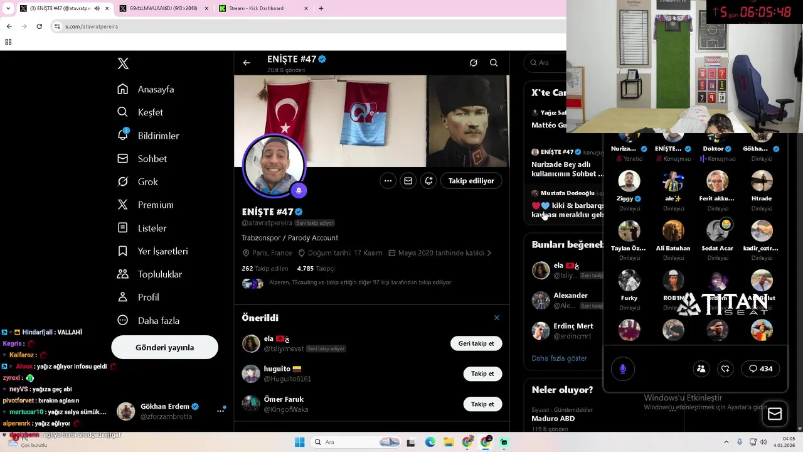The image size is (803, 452).
Task: Click the live Space microphone badge on avatar
Action: (299, 190)
